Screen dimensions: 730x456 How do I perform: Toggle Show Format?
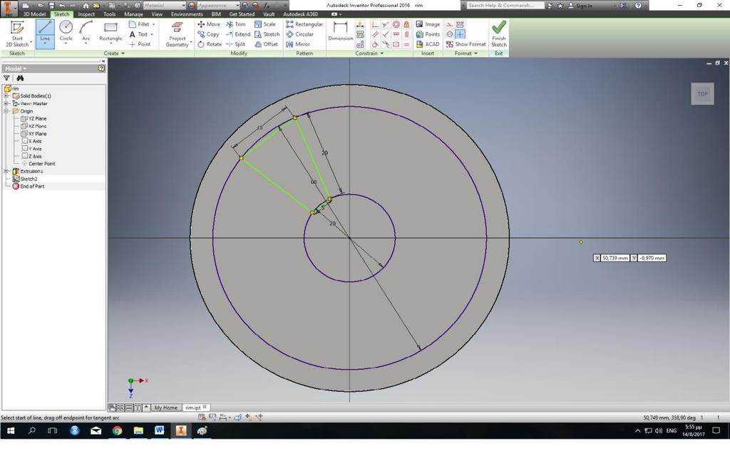[x=466, y=44]
